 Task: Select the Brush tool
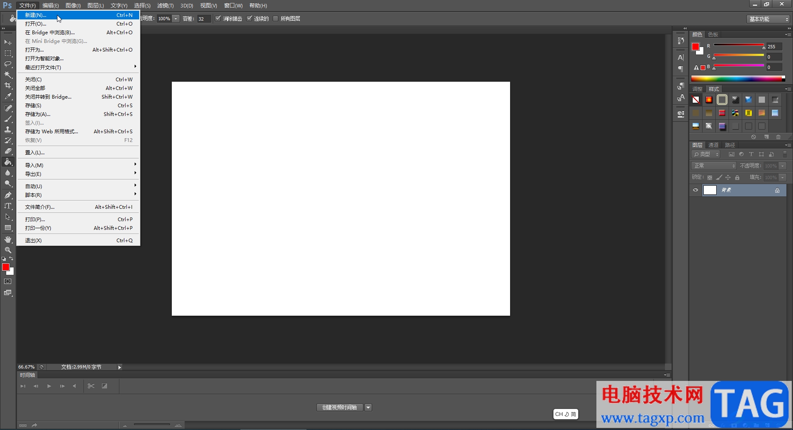[x=8, y=119]
